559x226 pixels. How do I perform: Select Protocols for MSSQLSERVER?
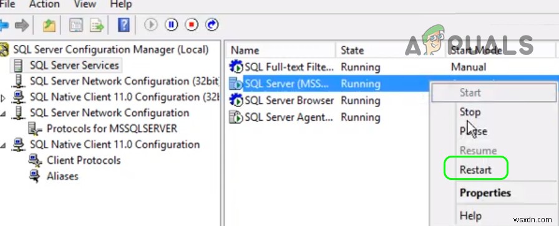click(x=112, y=128)
